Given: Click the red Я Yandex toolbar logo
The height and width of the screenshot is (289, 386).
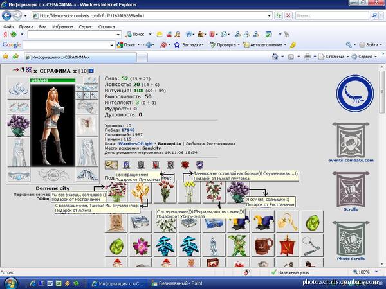Looking at the screenshot, I should 5,35.
